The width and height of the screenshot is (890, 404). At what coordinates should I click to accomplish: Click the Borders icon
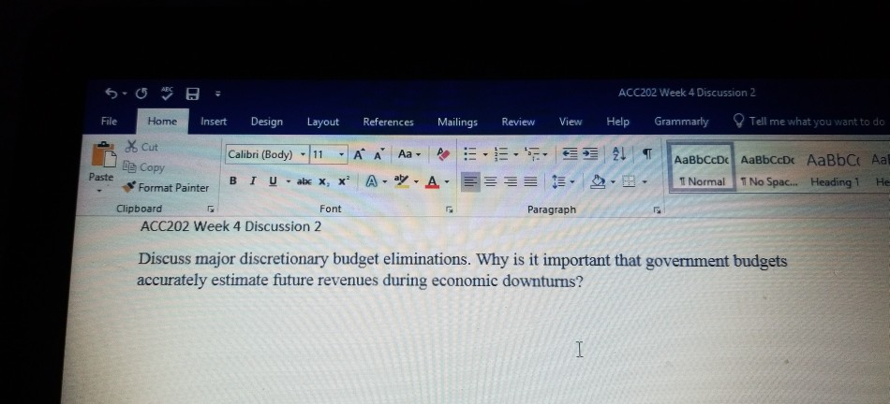click(x=629, y=181)
